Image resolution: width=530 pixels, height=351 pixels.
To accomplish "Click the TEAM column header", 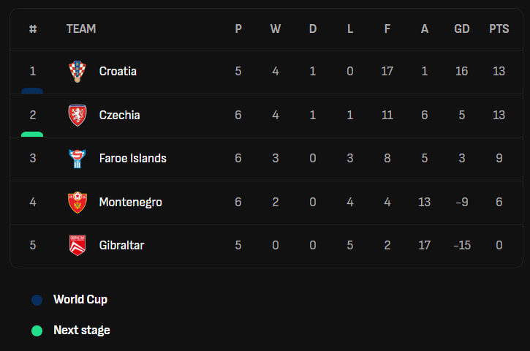I will [81, 29].
